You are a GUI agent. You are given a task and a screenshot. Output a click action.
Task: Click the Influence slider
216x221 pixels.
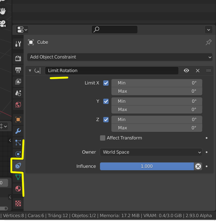tap(147, 166)
